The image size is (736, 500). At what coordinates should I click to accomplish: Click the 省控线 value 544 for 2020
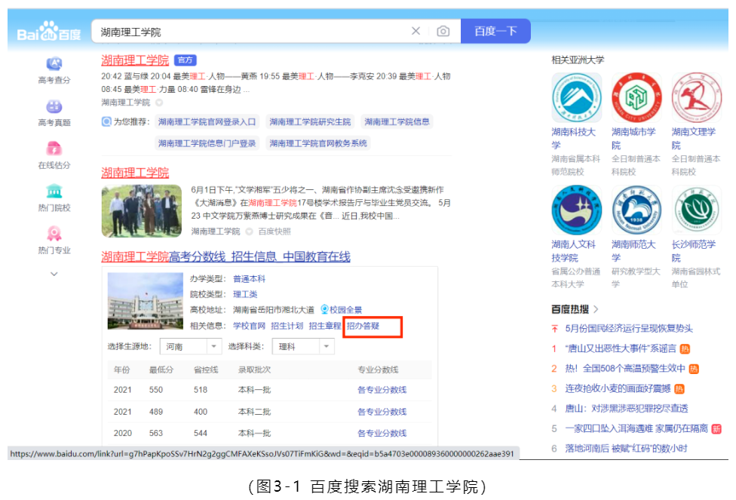coord(201,434)
